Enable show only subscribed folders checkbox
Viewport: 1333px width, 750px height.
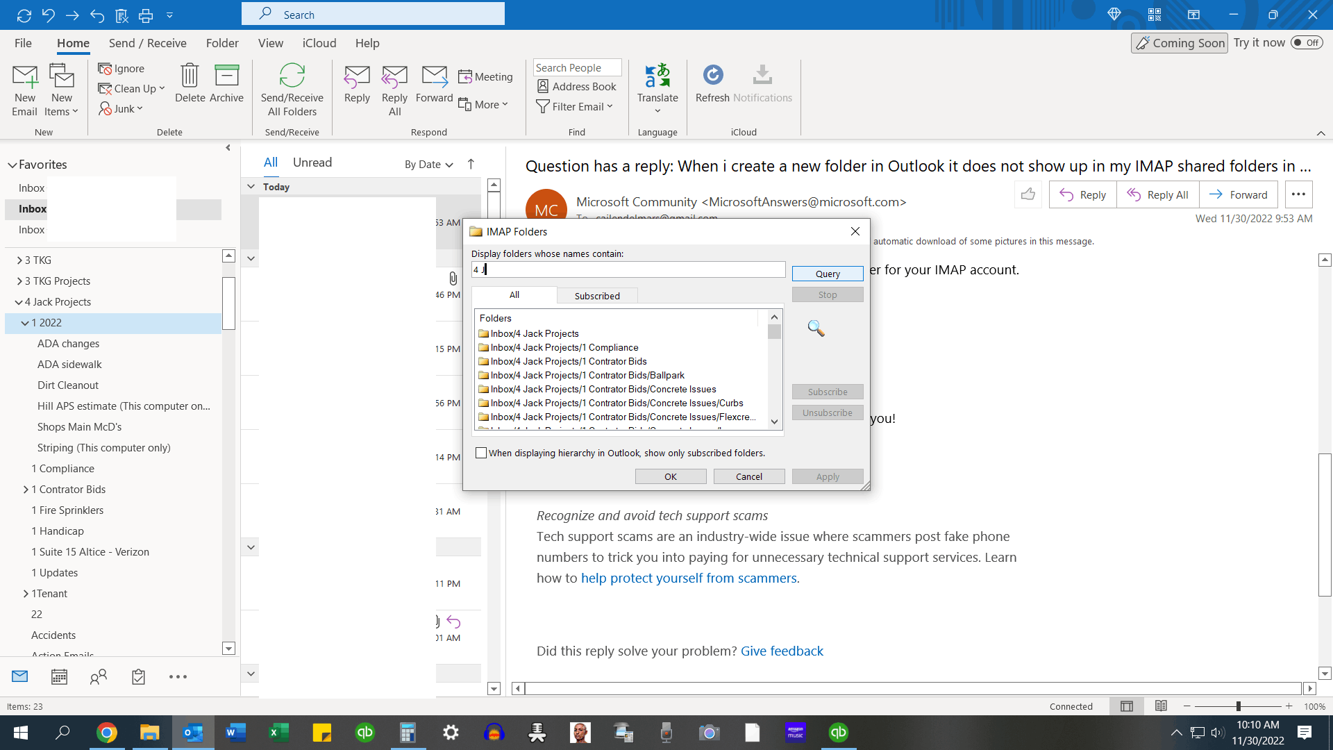point(481,453)
